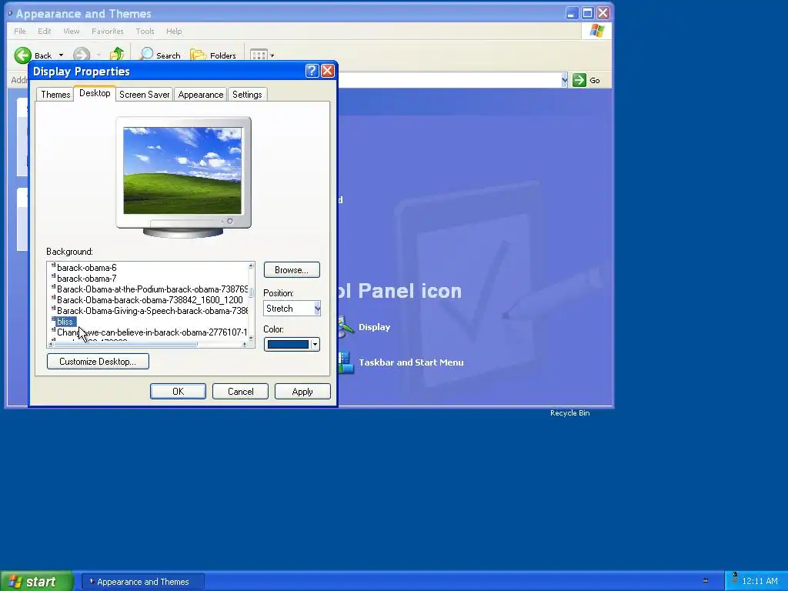Expand the Address bar dropdown

pos(564,80)
